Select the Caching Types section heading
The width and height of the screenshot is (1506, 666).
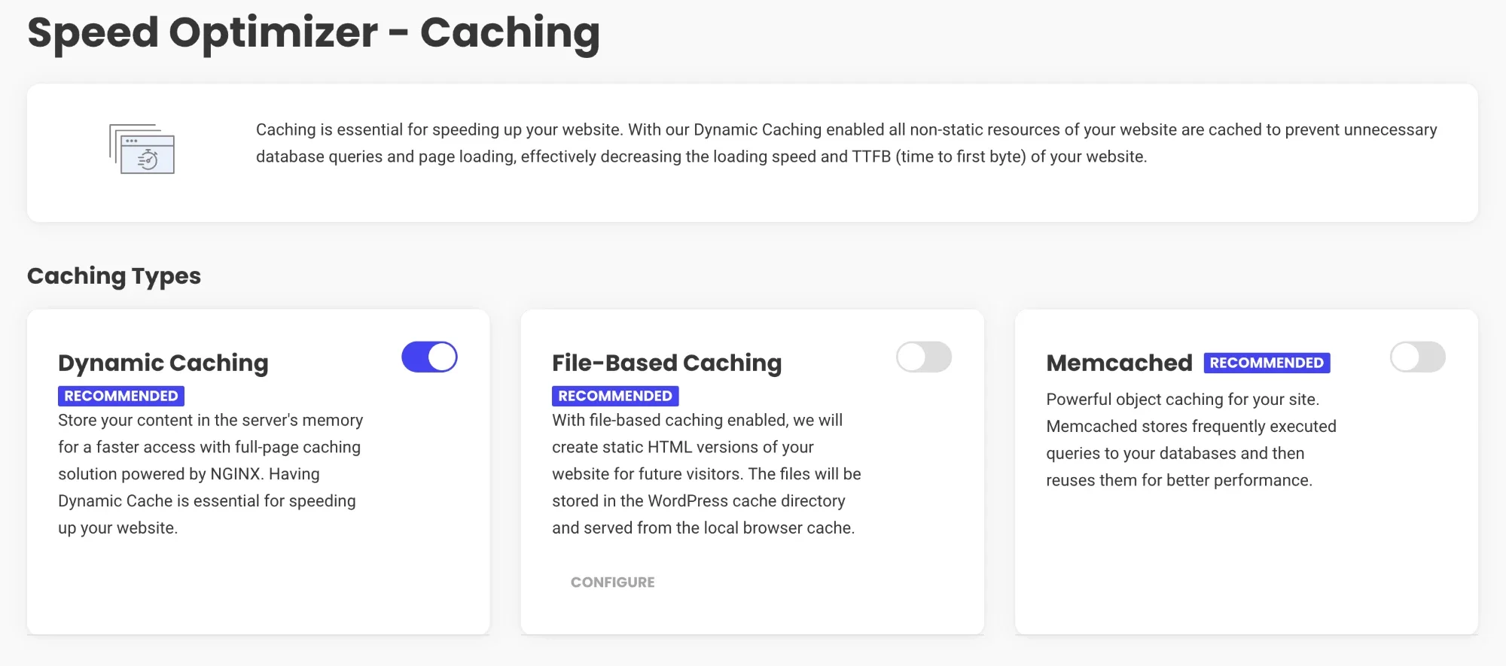point(114,276)
